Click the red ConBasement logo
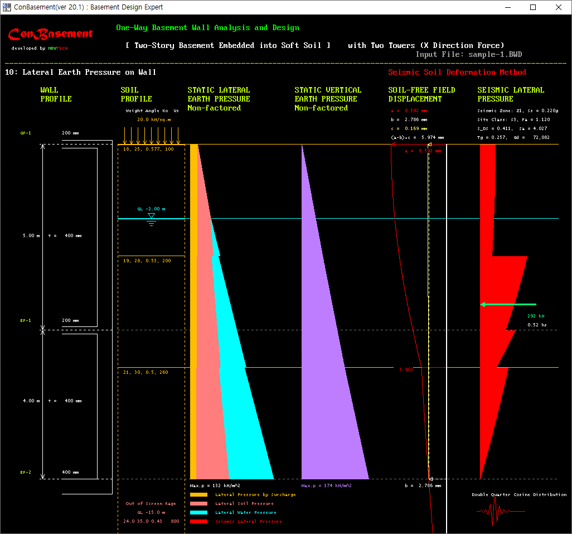The image size is (572, 534). click(x=51, y=35)
